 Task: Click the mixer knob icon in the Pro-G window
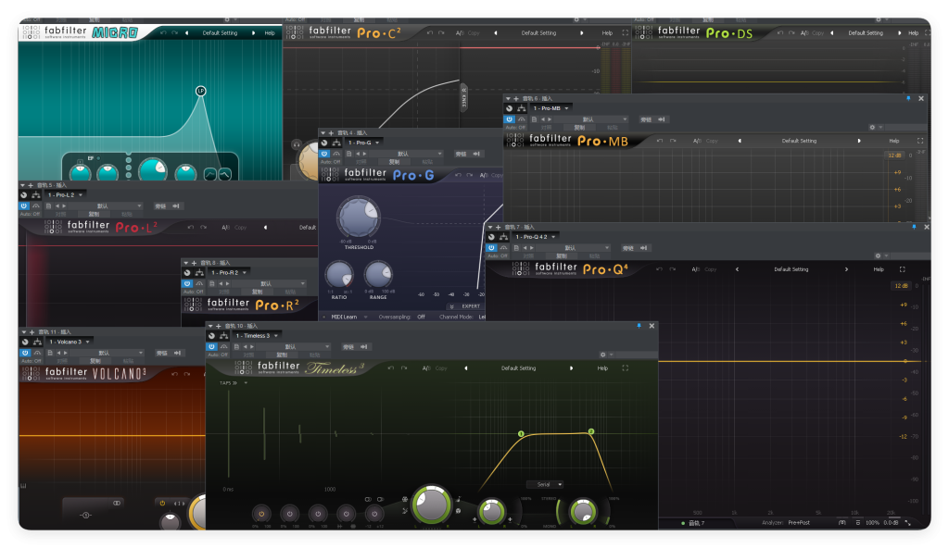[324, 143]
